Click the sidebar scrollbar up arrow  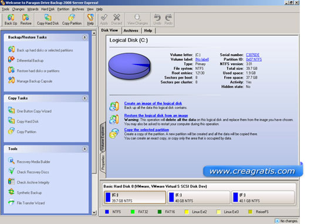pos(94,33)
